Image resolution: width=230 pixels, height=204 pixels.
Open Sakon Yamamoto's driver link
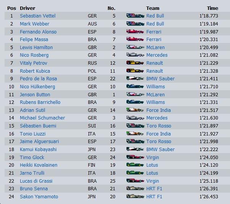(39, 197)
